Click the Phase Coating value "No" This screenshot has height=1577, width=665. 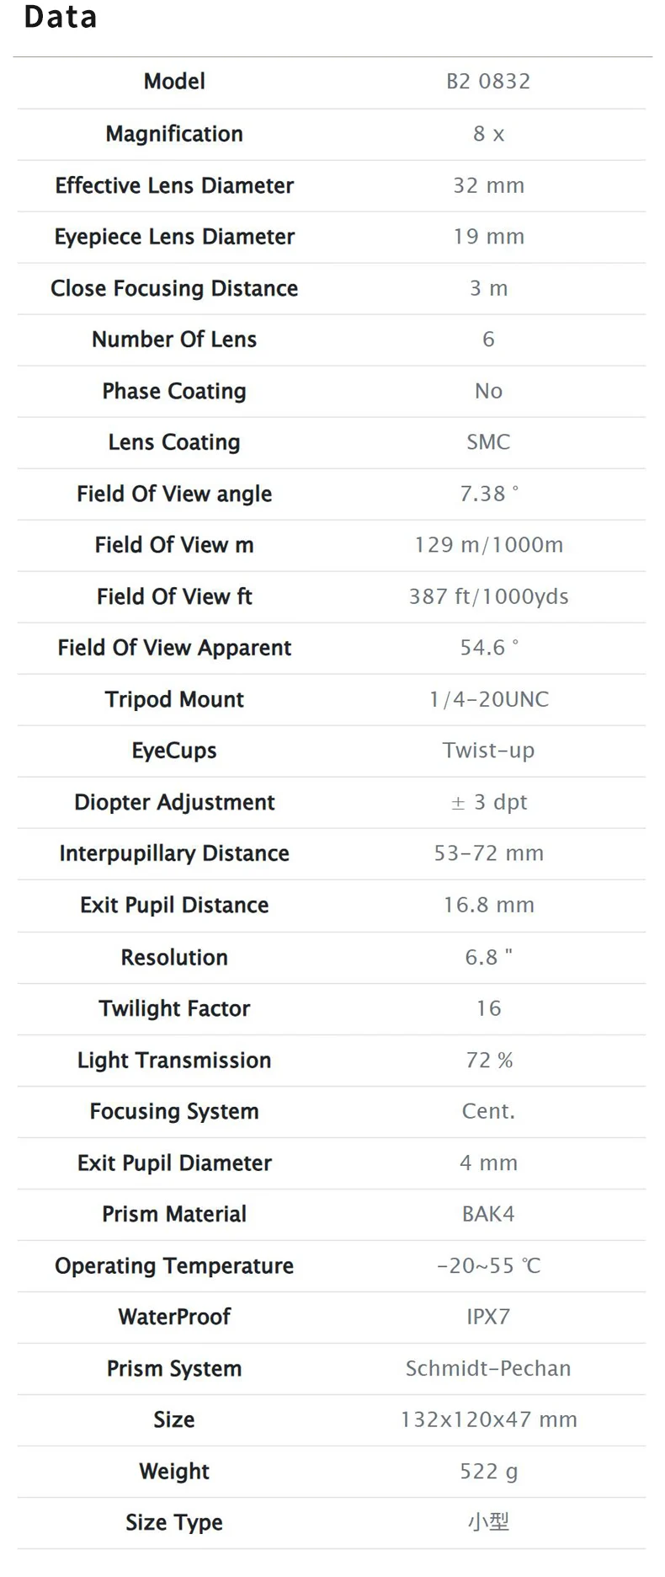click(x=488, y=391)
